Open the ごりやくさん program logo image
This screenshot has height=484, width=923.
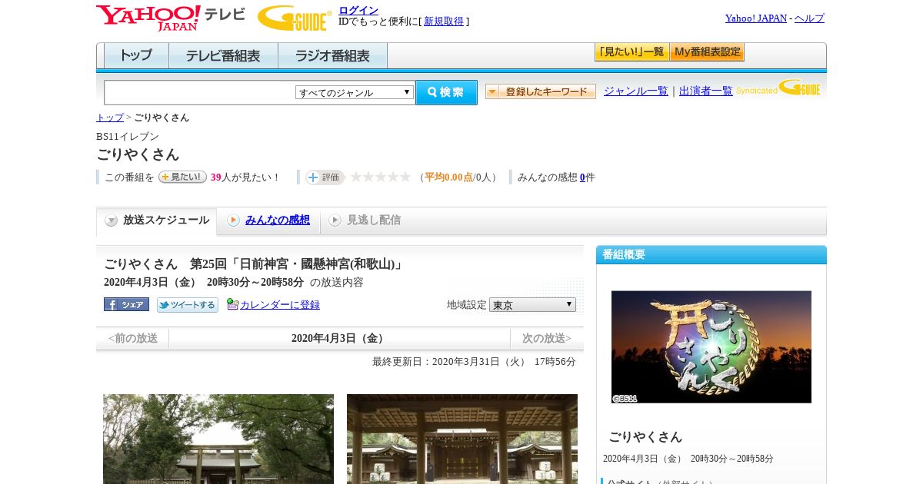click(711, 346)
